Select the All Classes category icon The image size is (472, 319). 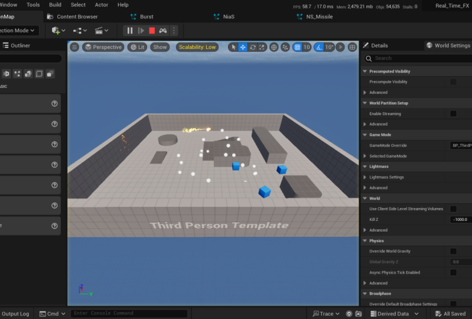click(50, 74)
